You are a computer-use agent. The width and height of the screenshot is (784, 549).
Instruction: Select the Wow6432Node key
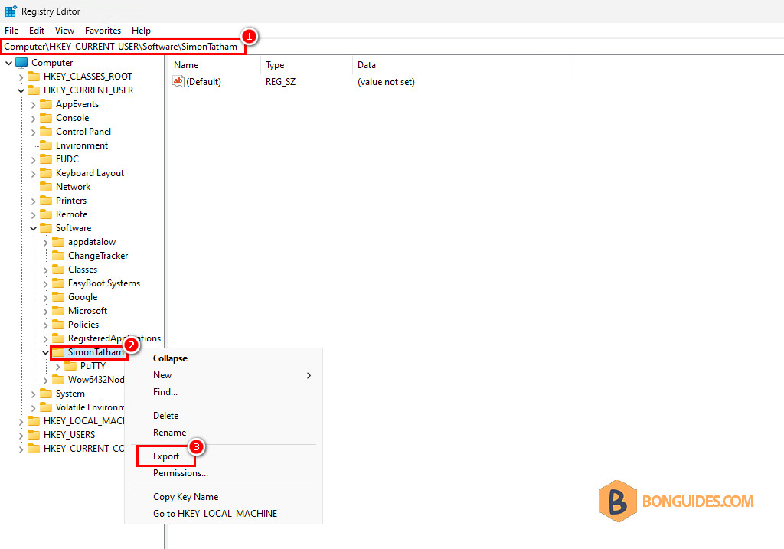click(x=96, y=380)
